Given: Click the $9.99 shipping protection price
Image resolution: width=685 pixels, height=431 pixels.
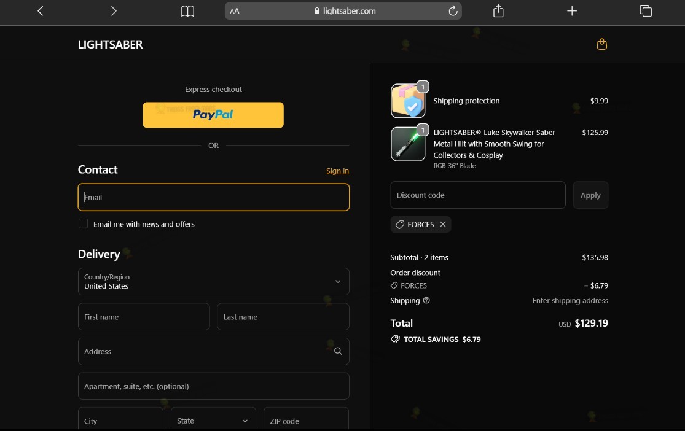Looking at the screenshot, I should 599,101.
